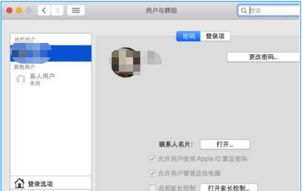
Task: Toggle 允许用户管理这台电脑 checkbox
Action: coord(153,173)
